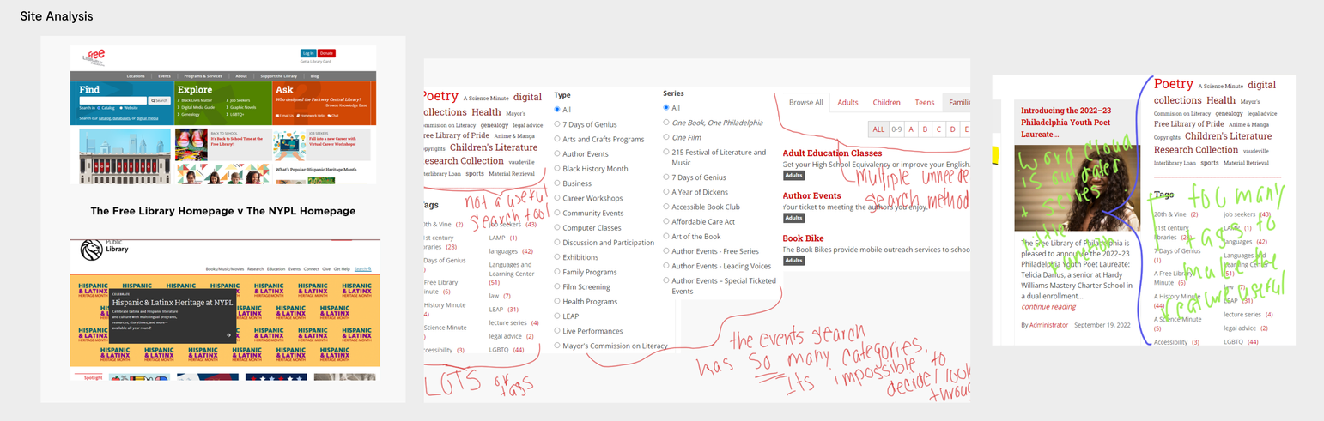Select 'Art of the Book' series option
This screenshot has height=421, width=1324.
(x=666, y=236)
